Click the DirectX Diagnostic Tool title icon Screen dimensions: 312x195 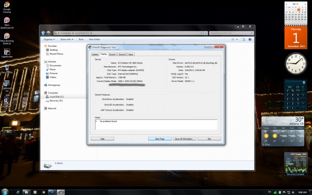click(90, 47)
